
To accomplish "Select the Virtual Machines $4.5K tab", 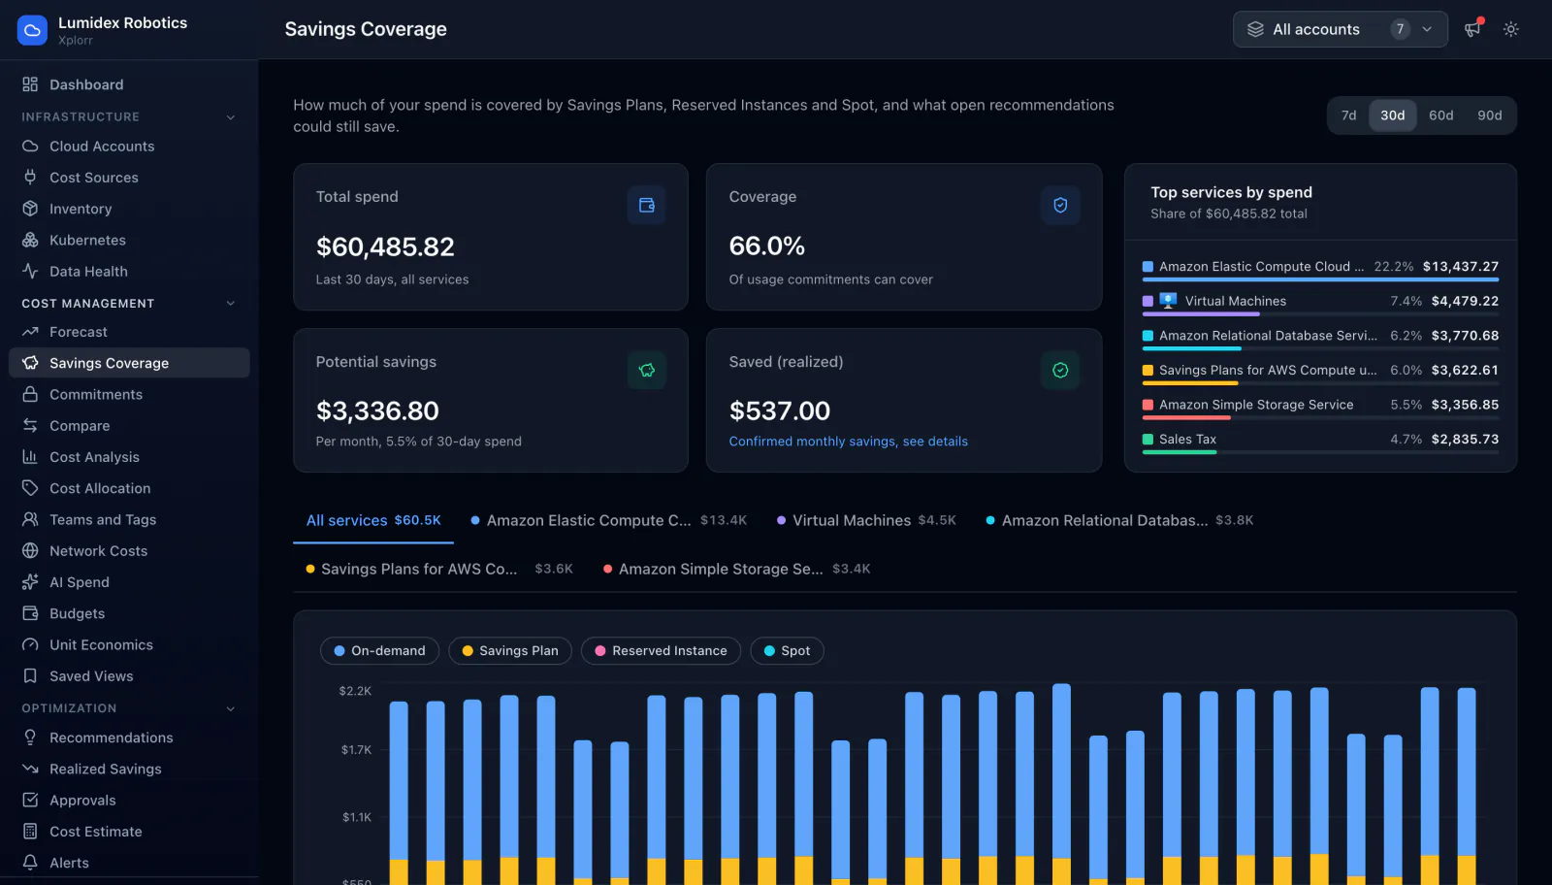I will click(x=866, y=521).
